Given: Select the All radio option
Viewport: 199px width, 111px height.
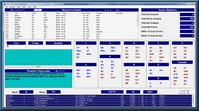Looking at the screenshot, I should coord(117,10).
